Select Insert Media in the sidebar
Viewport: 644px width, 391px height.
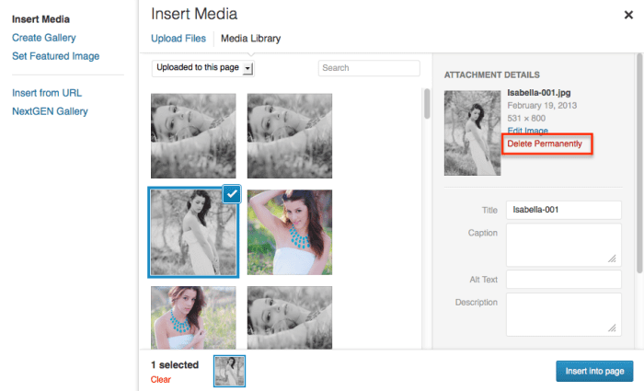tap(40, 19)
